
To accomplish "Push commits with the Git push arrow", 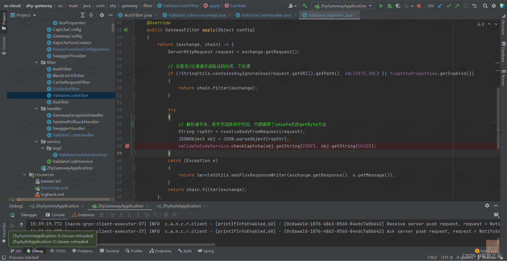I will tap(457, 6).
